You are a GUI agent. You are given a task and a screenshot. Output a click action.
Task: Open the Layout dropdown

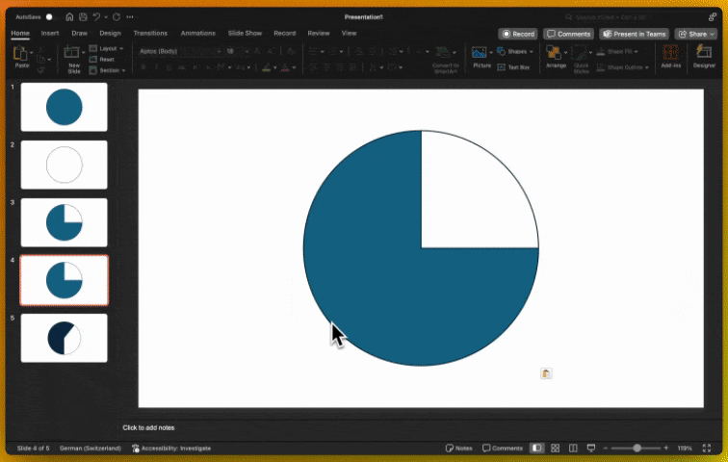[106, 48]
